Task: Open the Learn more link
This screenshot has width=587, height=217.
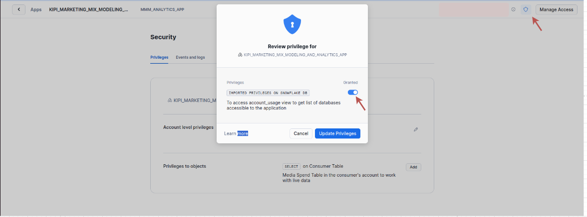Action: tap(236, 133)
